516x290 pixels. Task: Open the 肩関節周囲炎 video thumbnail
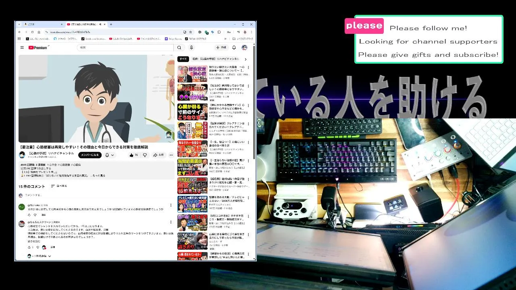click(192, 167)
